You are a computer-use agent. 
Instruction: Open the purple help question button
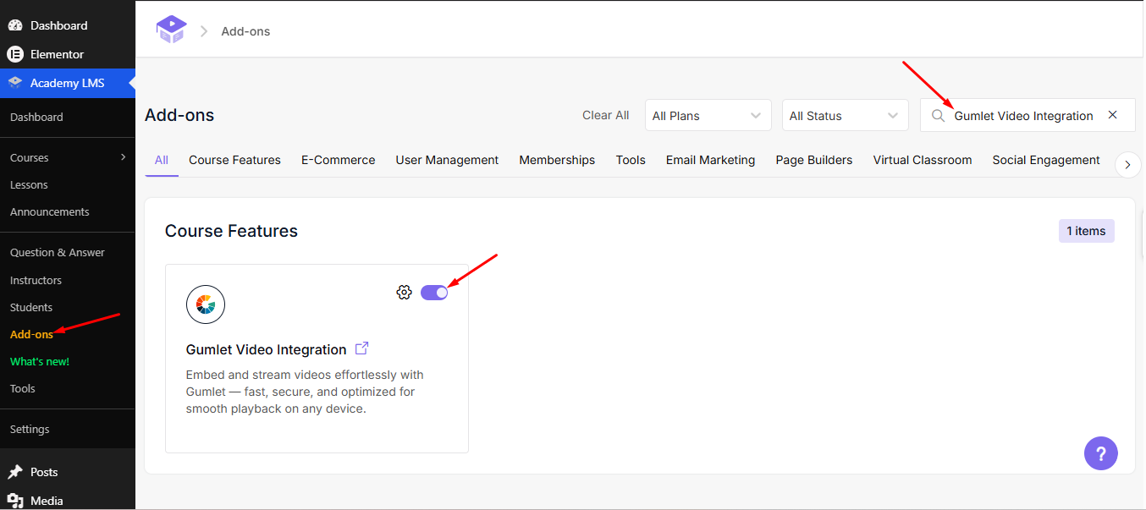tap(1101, 452)
